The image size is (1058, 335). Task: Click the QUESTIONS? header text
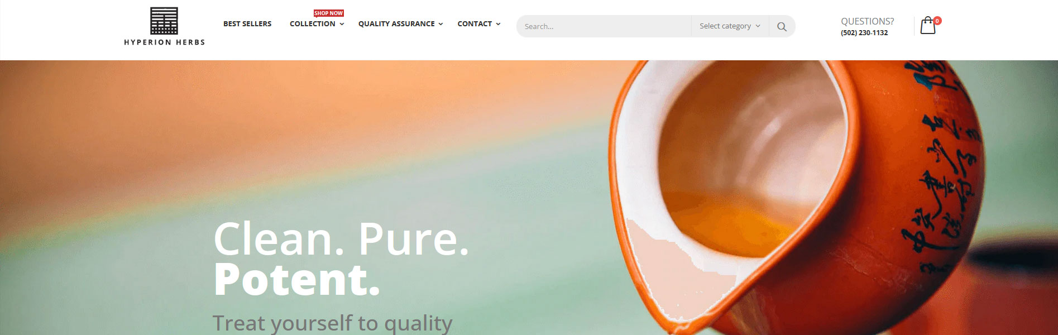click(867, 21)
